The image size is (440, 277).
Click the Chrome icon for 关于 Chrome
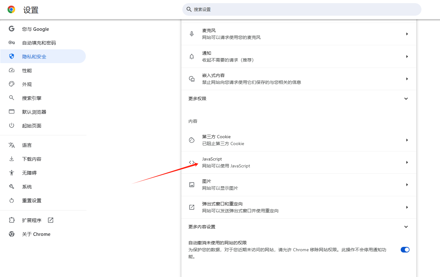pyautogui.click(x=12, y=234)
